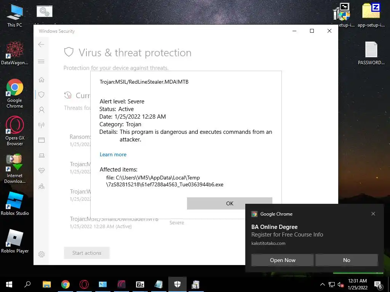Click the kakstitotako.com notification source
Image resolution: width=390 pixels, height=292 pixels.
(268, 243)
